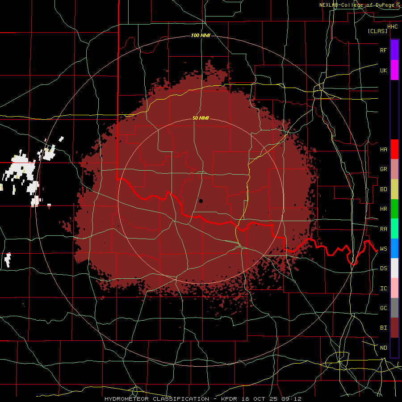Click the BI legend label

[x=383, y=328]
